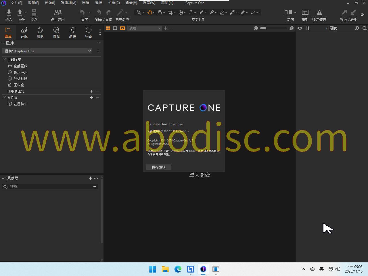Click the Import (導入) toolbar icon
The image size is (368, 276).
[9, 13]
